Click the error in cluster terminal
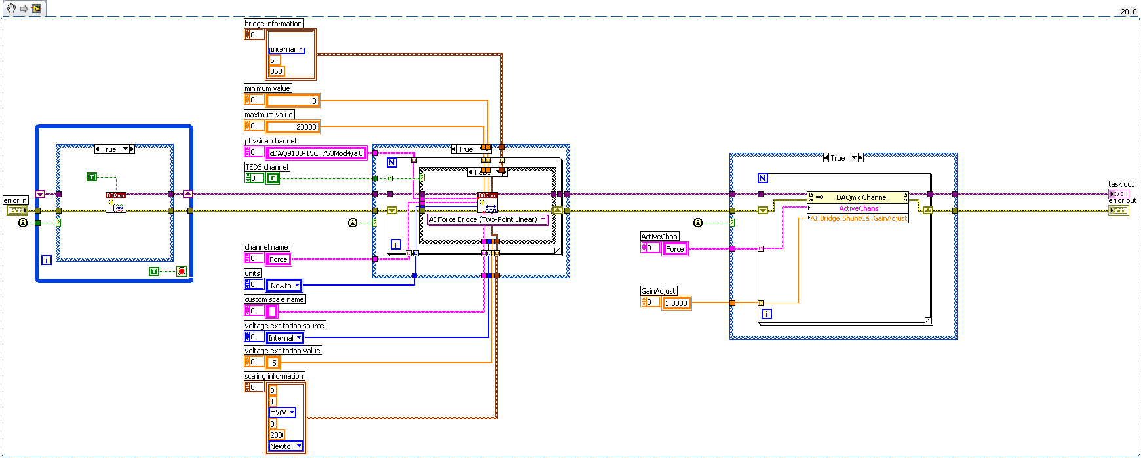 (17, 210)
